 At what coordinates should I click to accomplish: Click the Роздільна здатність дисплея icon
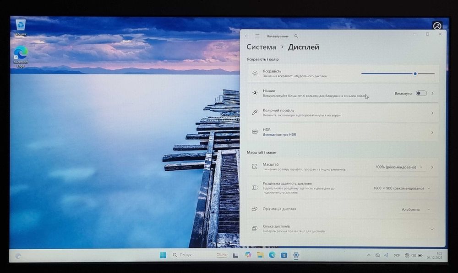coord(255,188)
